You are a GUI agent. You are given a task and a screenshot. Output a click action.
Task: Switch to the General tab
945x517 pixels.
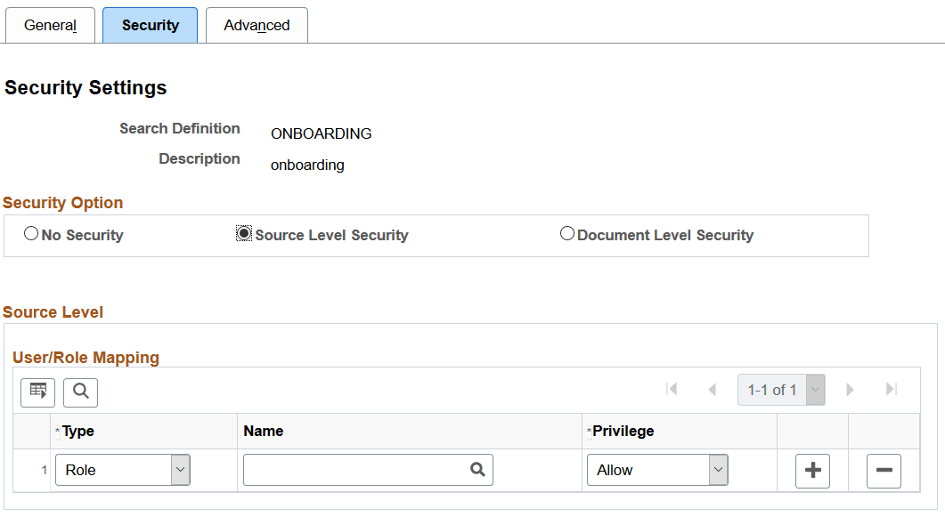click(50, 25)
